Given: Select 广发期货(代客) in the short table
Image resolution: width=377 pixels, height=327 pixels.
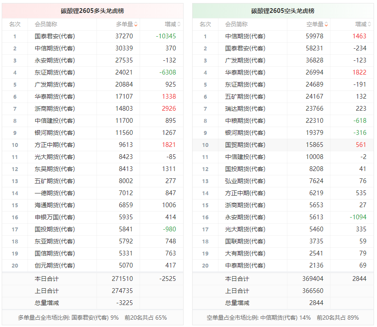Looking at the screenshot, I should pos(245,60).
